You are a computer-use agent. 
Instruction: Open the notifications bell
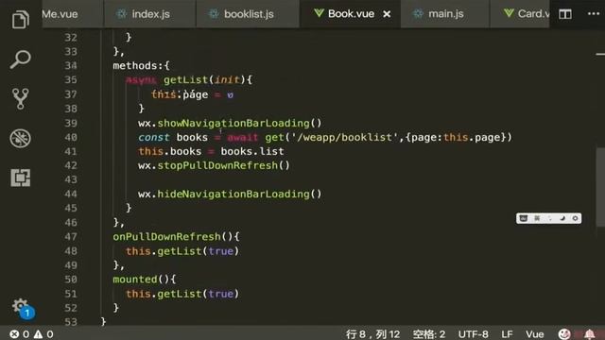(589, 333)
